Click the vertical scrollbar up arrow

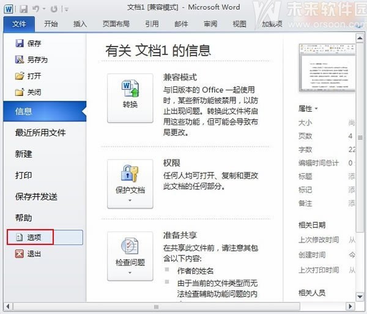(x=360, y=38)
